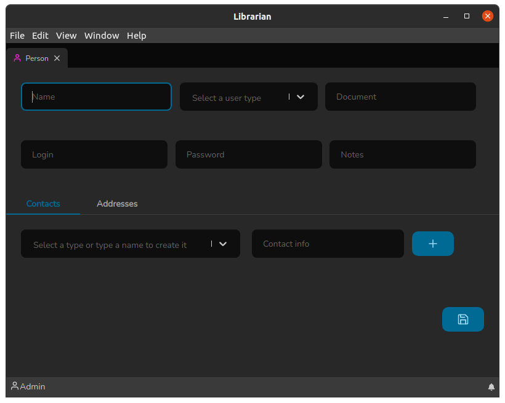Click the Notes field
The height and width of the screenshot is (403, 505).
click(402, 154)
